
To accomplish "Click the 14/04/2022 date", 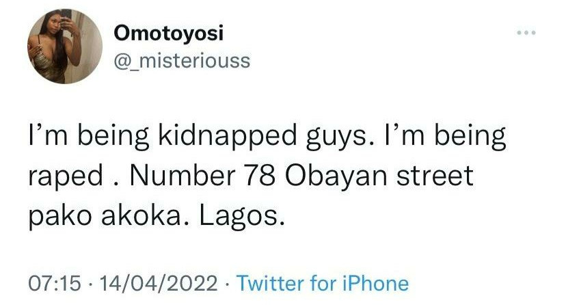I will coord(160,283).
